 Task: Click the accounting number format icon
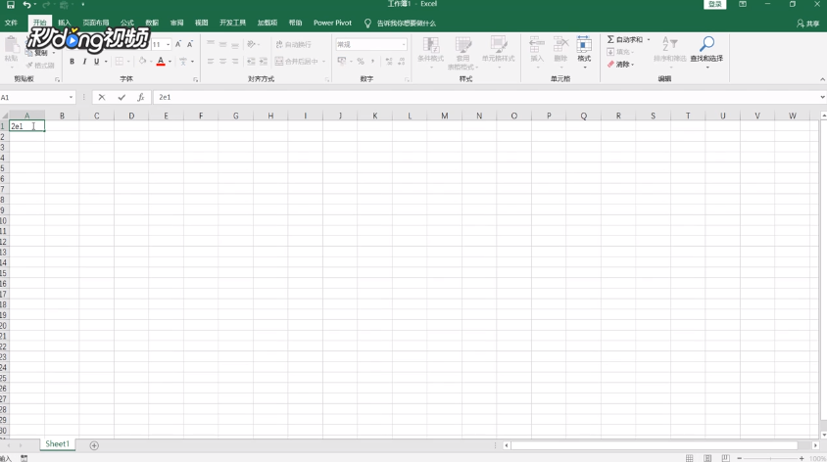(x=342, y=62)
